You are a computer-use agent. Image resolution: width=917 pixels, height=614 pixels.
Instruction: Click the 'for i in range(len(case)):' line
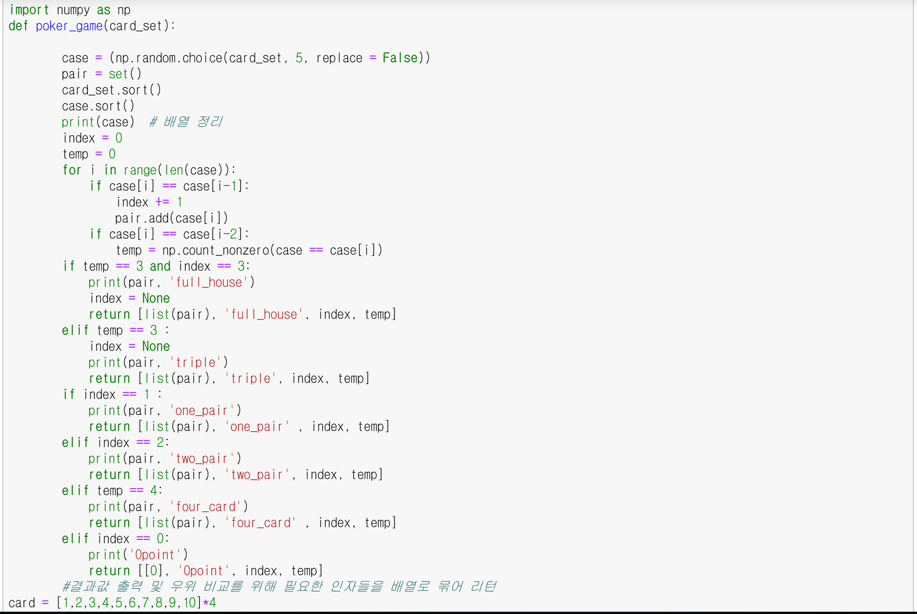coord(149,170)
